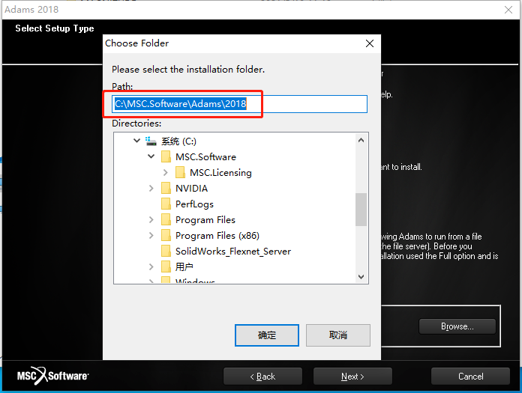
Task: Expand the Program Files (x86) node
Action: 151,236
